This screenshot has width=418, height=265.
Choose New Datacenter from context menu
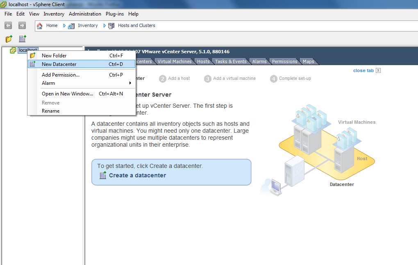[82, 64]
